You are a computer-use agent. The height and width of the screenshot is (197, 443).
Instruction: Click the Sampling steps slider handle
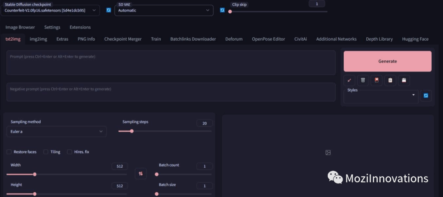tap(132, 131)
